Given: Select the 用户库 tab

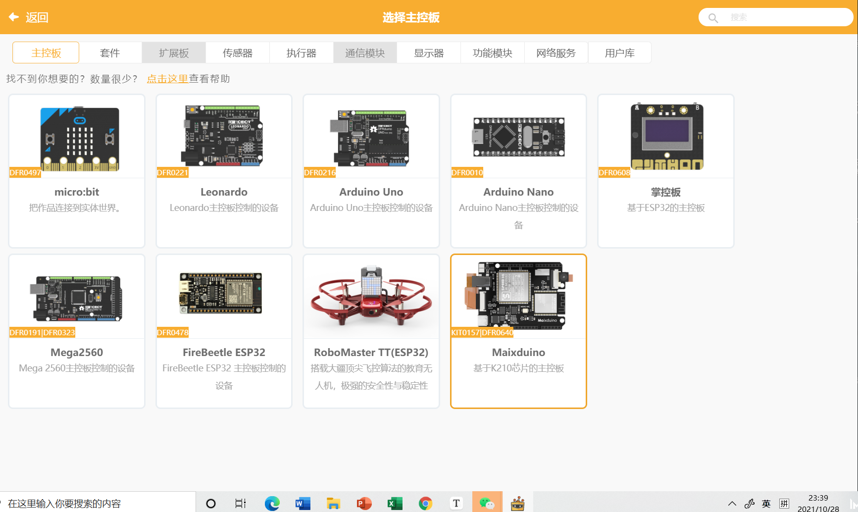Looking at the screenshot, I should pos(620,52).
